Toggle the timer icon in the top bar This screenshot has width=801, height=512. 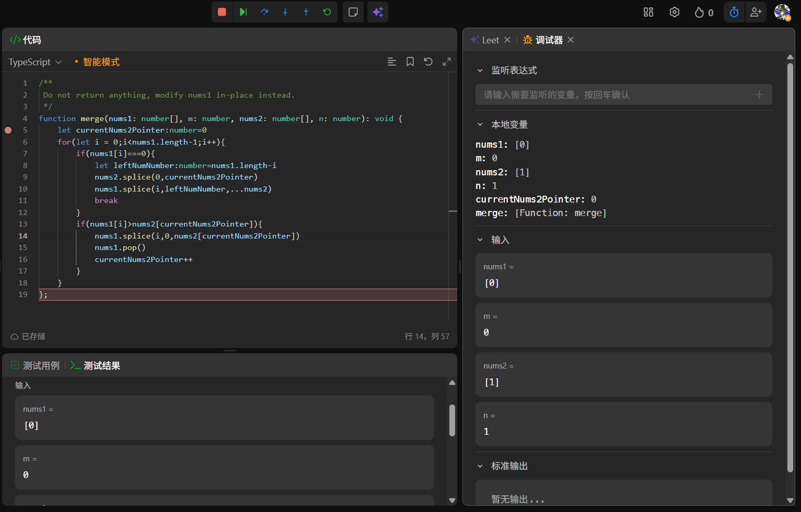coord(734,12)
